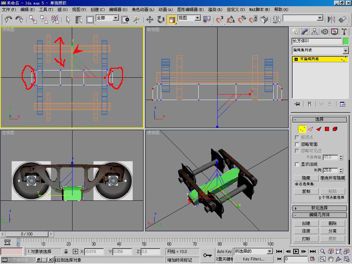Select the Rotate transform tool
Image resolution: width=352 pixels, height=264 pixels.
click(x=161, y=20)
